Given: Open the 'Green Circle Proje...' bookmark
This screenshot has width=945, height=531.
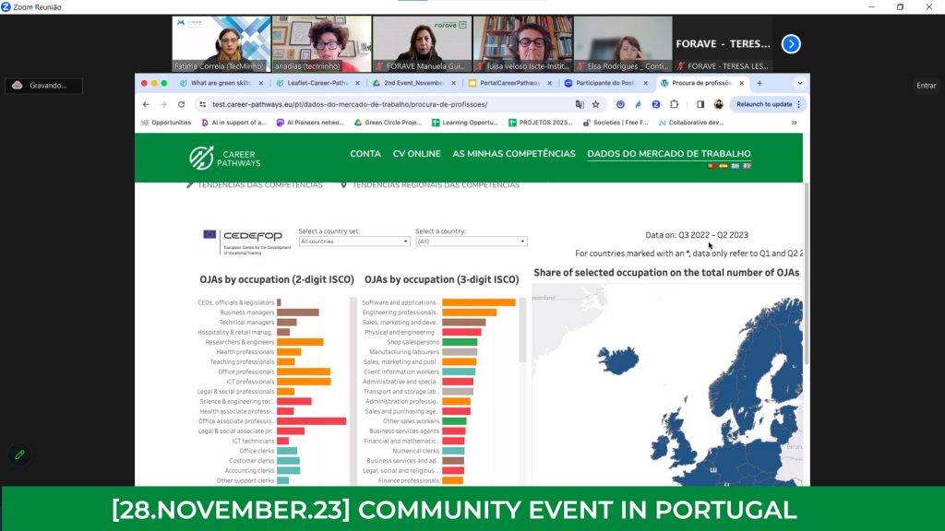Looking at the screenshot, I should click(x=388, y=123).
